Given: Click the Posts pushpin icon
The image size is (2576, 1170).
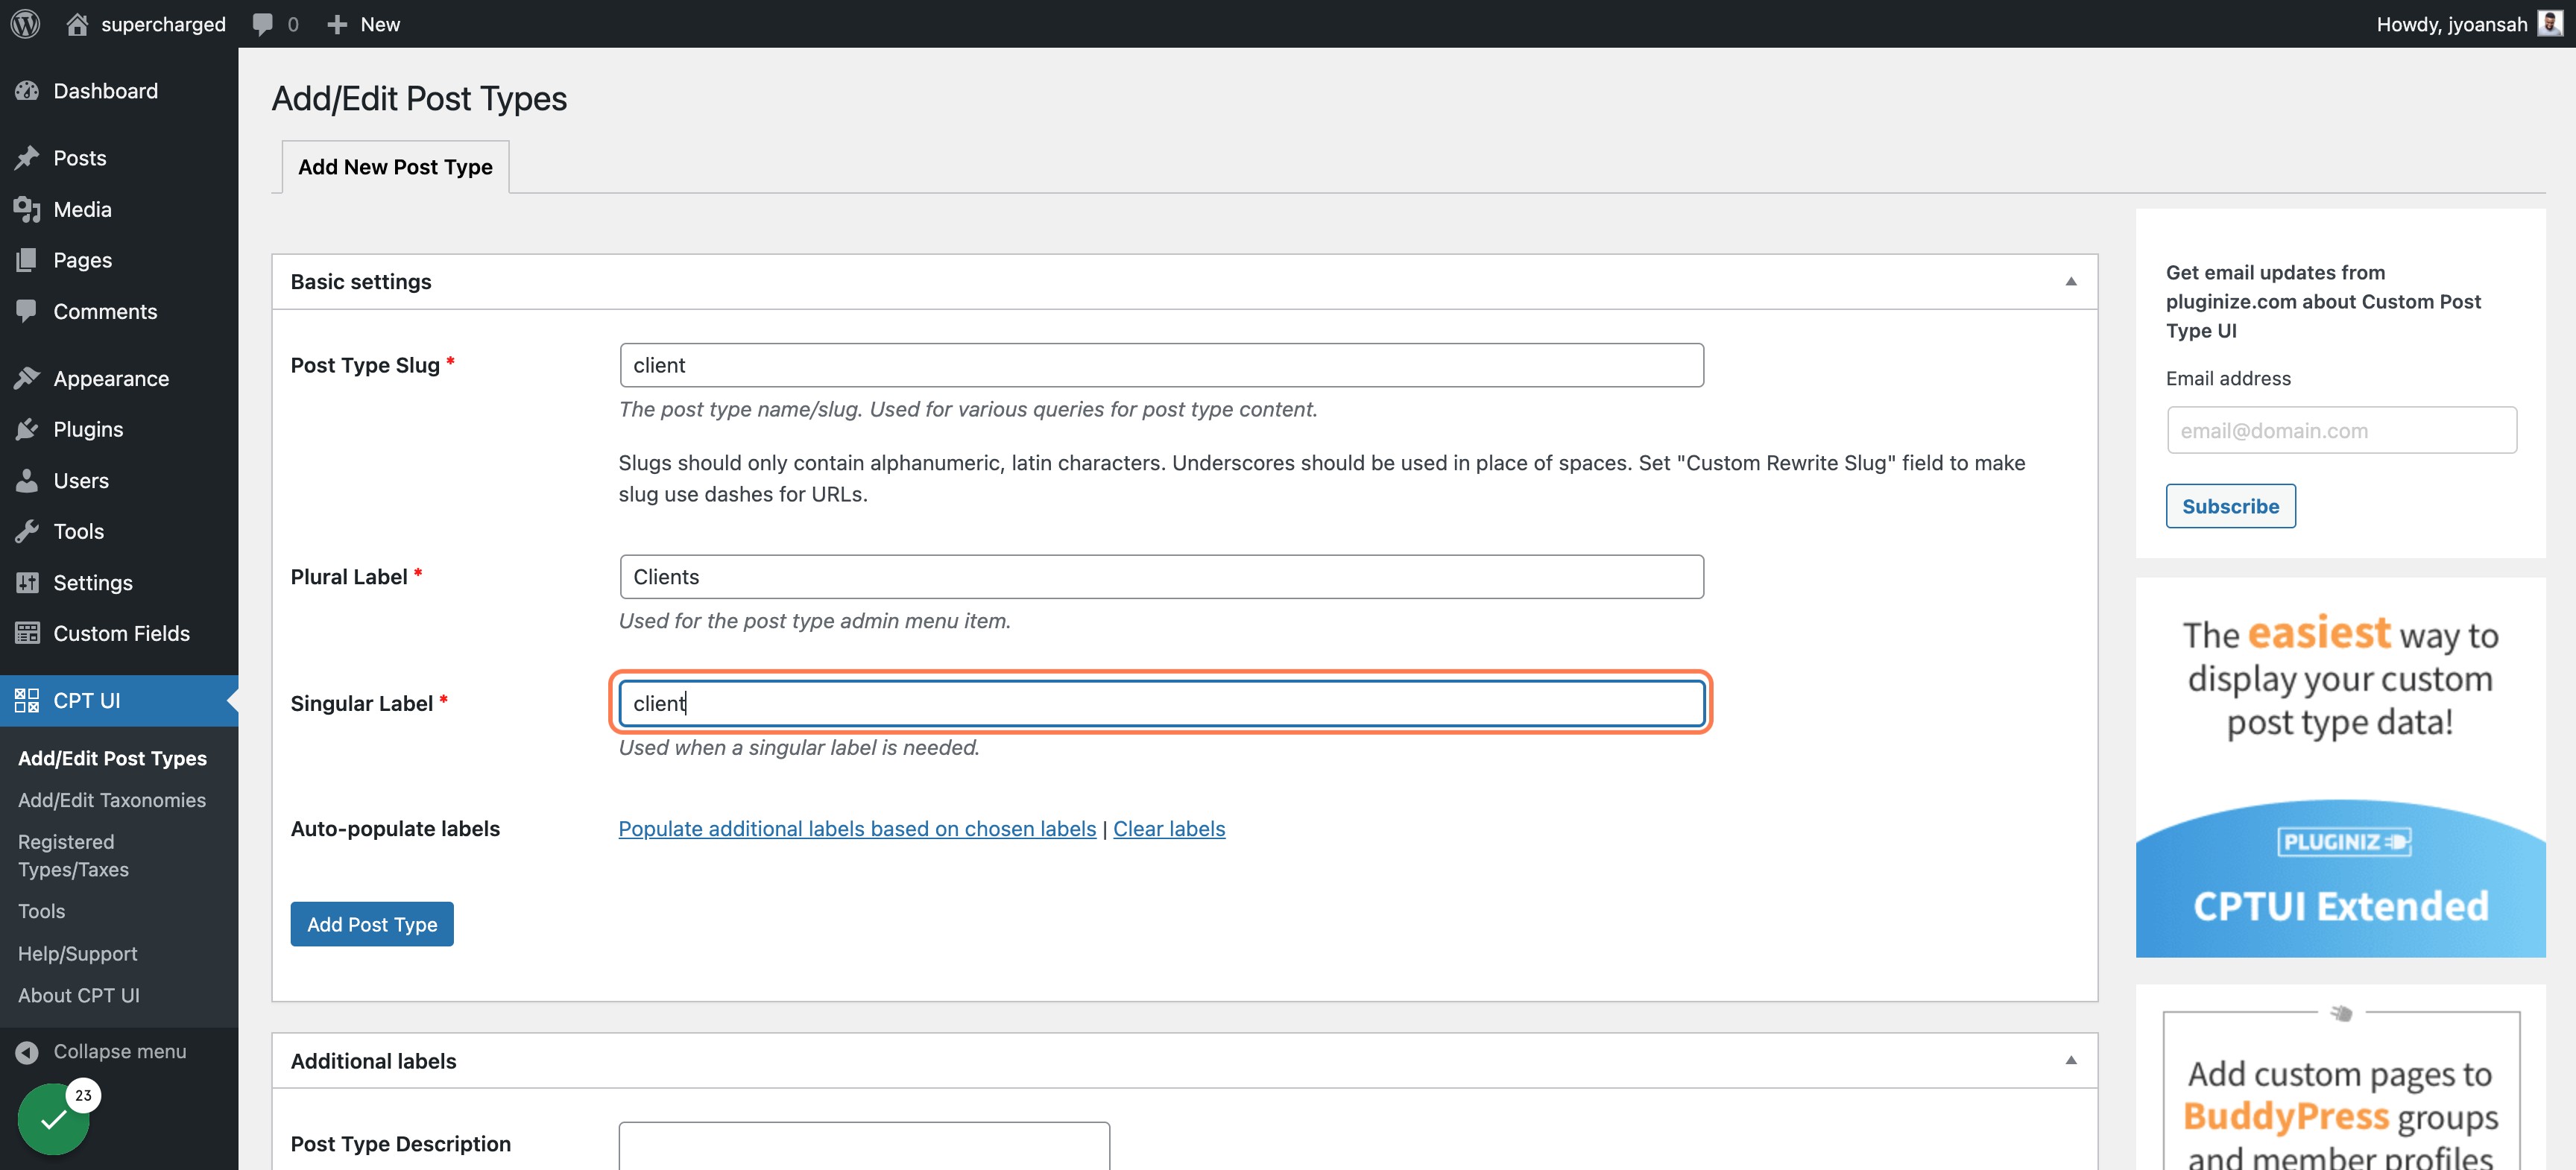Looking at the screenshot, I should tap(27, 158).
